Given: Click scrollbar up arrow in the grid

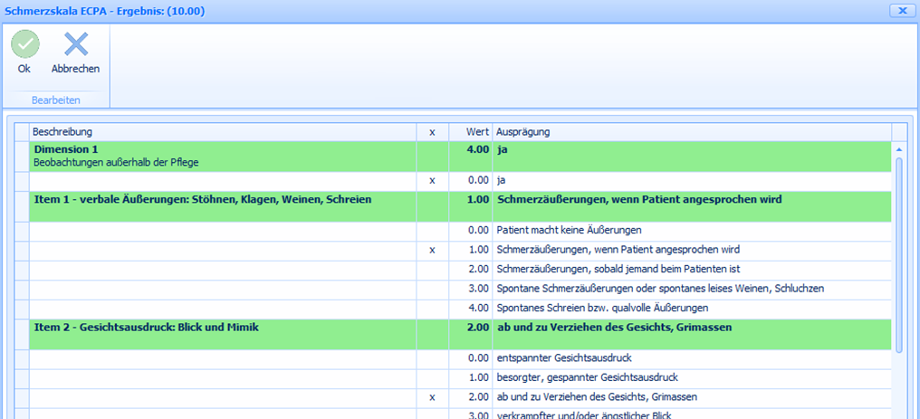Looking at the screenshot, I should click(899, 149).
